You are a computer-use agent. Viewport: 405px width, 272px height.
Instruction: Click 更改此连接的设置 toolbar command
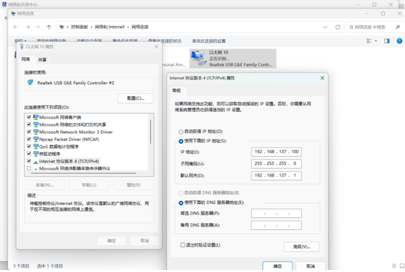(x=209, y=41)
